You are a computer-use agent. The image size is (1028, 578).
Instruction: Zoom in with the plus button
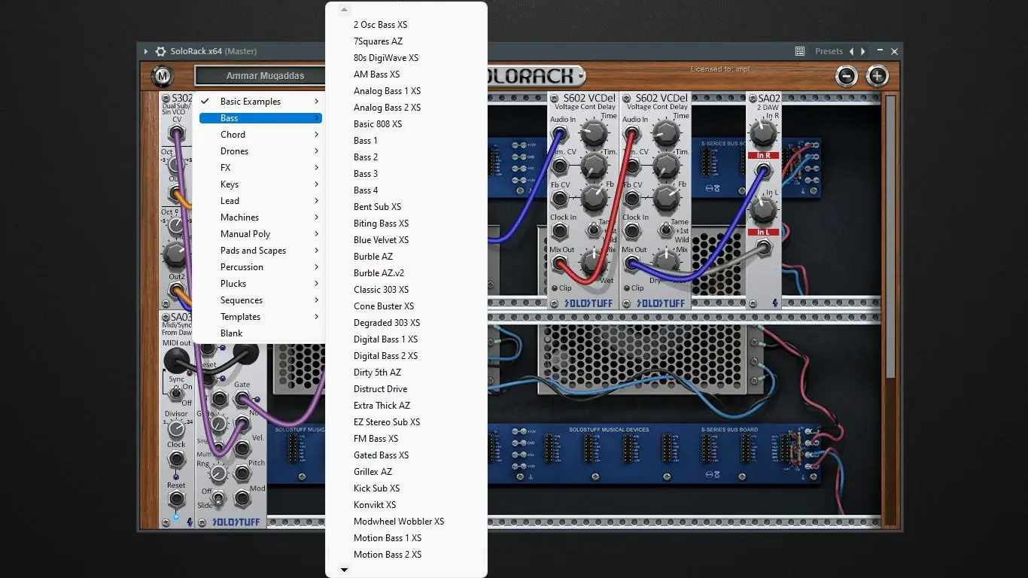tap(877, 76)
